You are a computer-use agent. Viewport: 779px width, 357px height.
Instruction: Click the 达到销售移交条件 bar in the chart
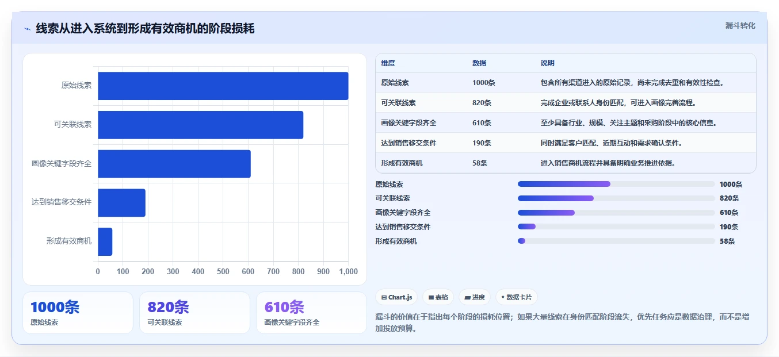point(121,202)
